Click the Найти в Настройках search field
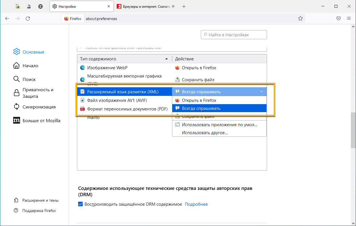This screenshot has height=226, width=356. tap(234, 35)
